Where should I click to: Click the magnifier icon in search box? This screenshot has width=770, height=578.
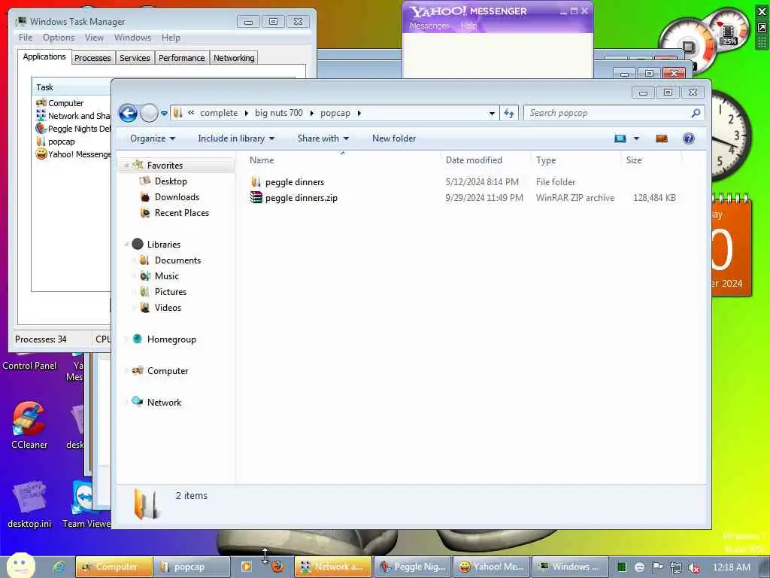click(696, 113)
